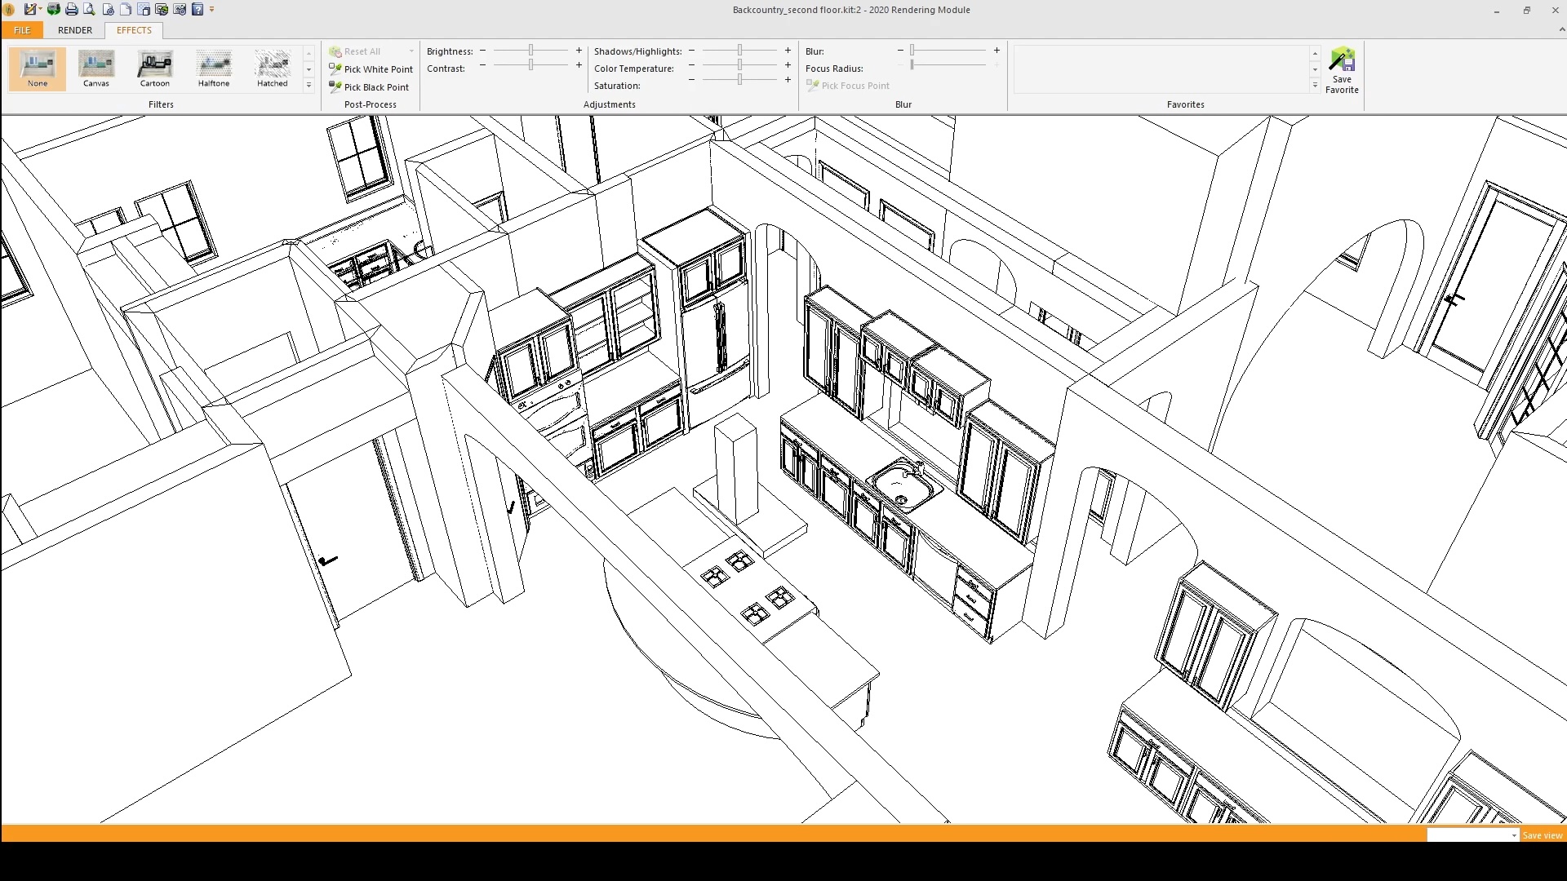
Task: Increase Brightness with the plus button
Action: pos(579,51)
